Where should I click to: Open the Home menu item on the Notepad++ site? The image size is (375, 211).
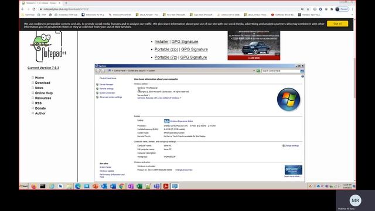coord(39,77)
